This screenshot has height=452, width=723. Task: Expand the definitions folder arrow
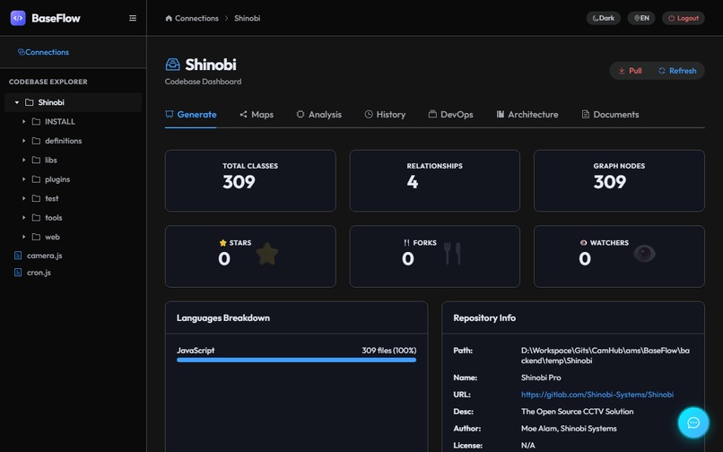[23, 141]
